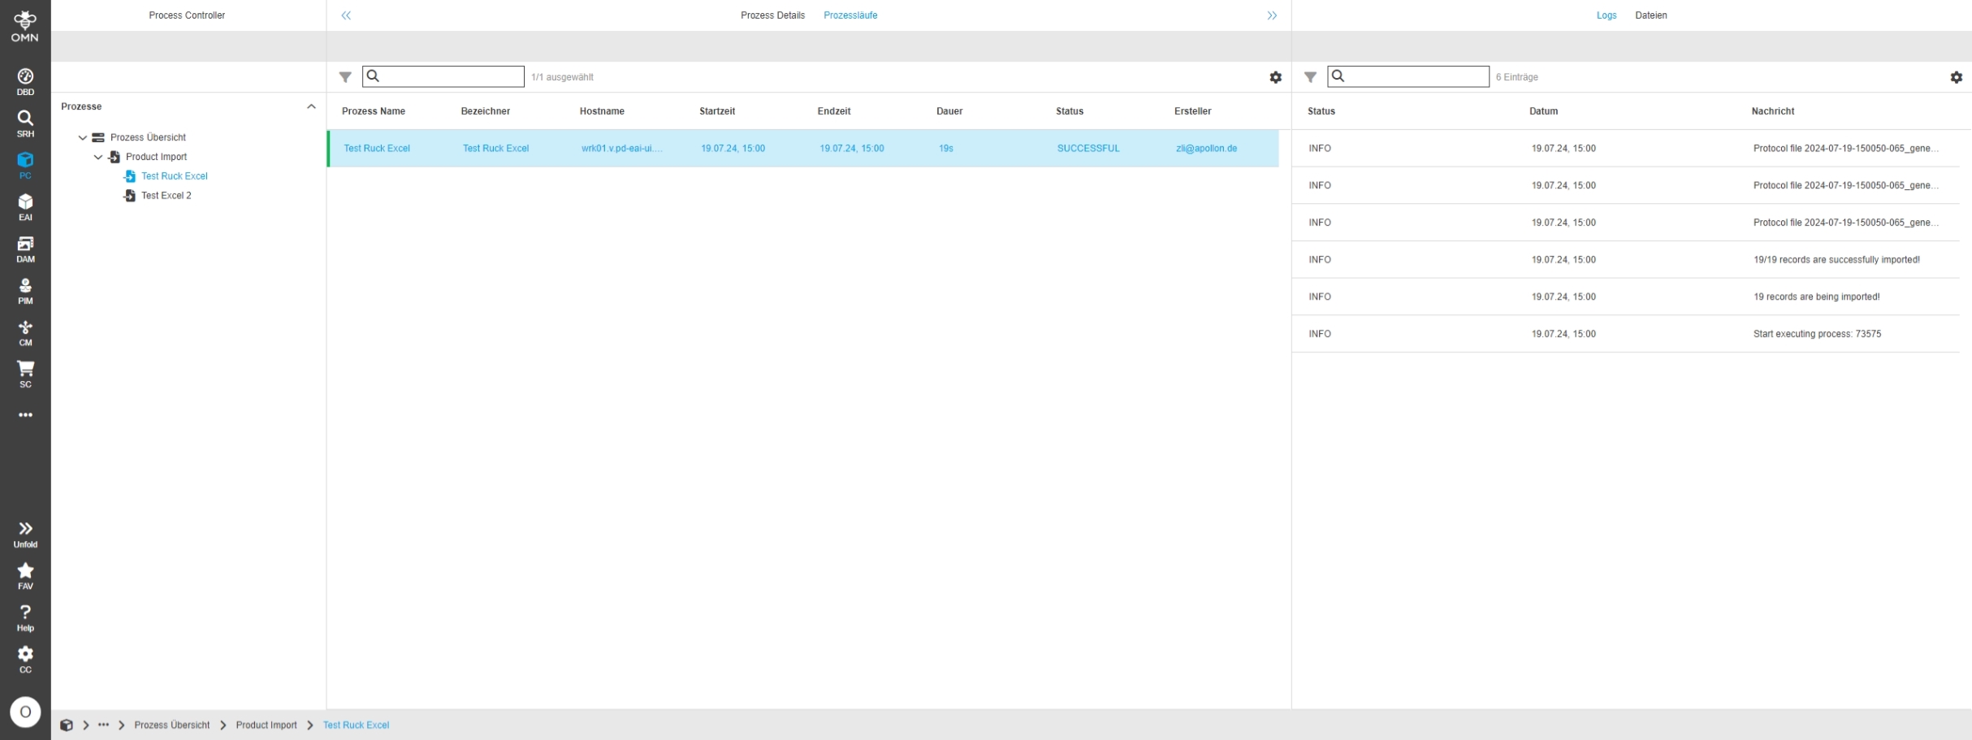Open the SRH search module

pos(25,123)
